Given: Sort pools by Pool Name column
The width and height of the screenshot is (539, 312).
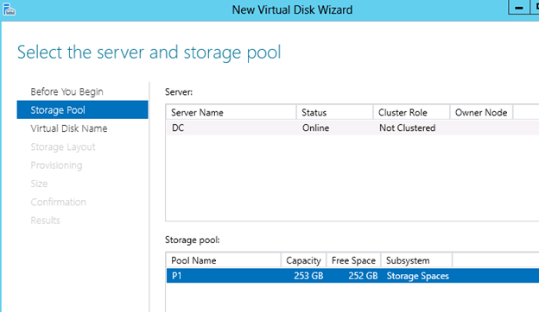Looking at the screenshot, I should [224, 260].
